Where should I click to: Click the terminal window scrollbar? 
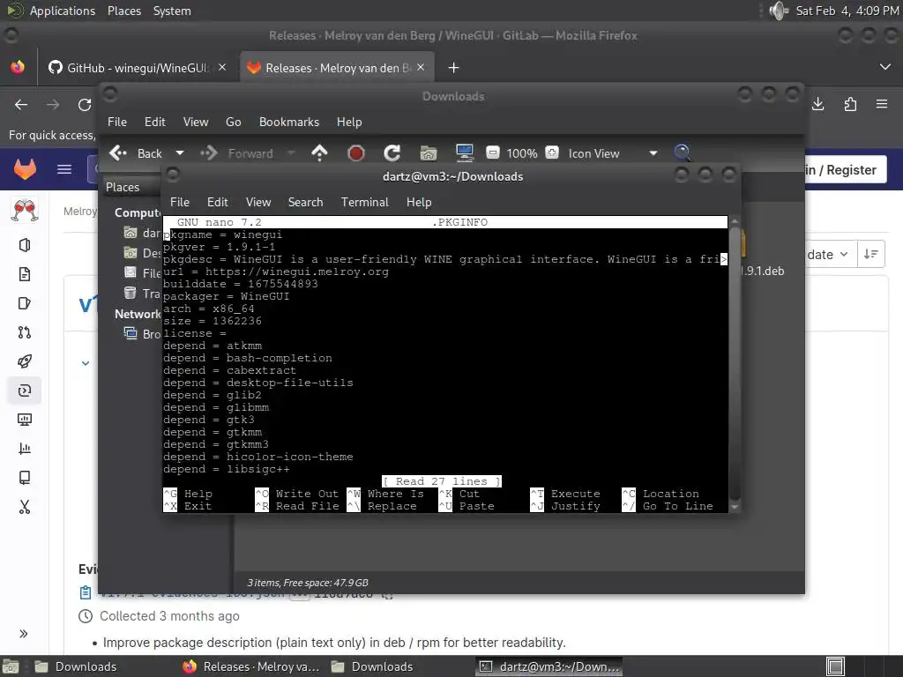click(735, 362)
